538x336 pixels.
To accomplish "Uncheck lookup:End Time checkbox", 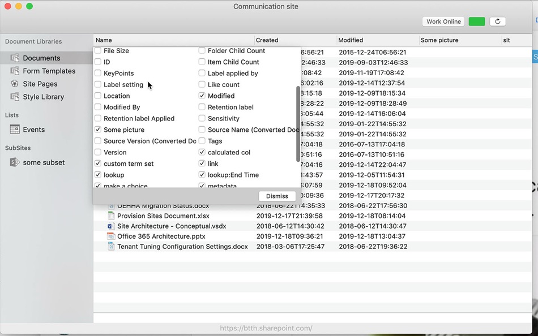I will [x=202, y=175].
